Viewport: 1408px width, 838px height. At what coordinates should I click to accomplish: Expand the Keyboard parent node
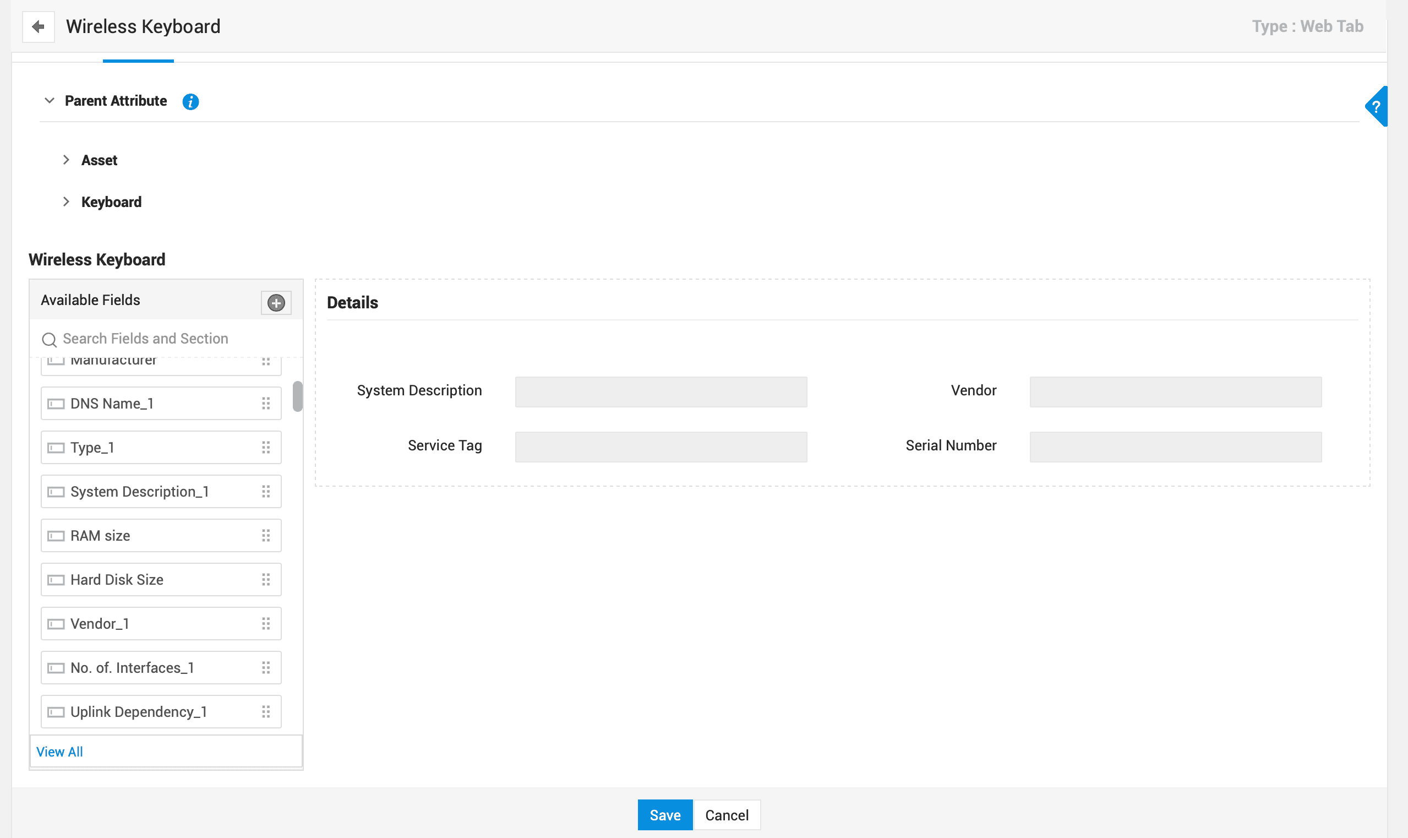66,202
